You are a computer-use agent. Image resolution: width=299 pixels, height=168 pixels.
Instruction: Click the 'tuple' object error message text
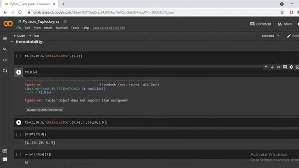click(x=86, y=100)
